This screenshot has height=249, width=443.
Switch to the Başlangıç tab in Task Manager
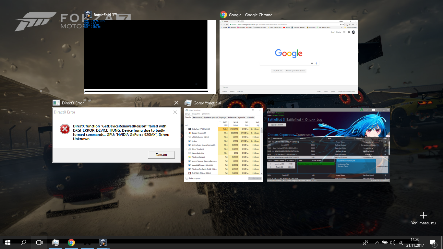[223, 117]
